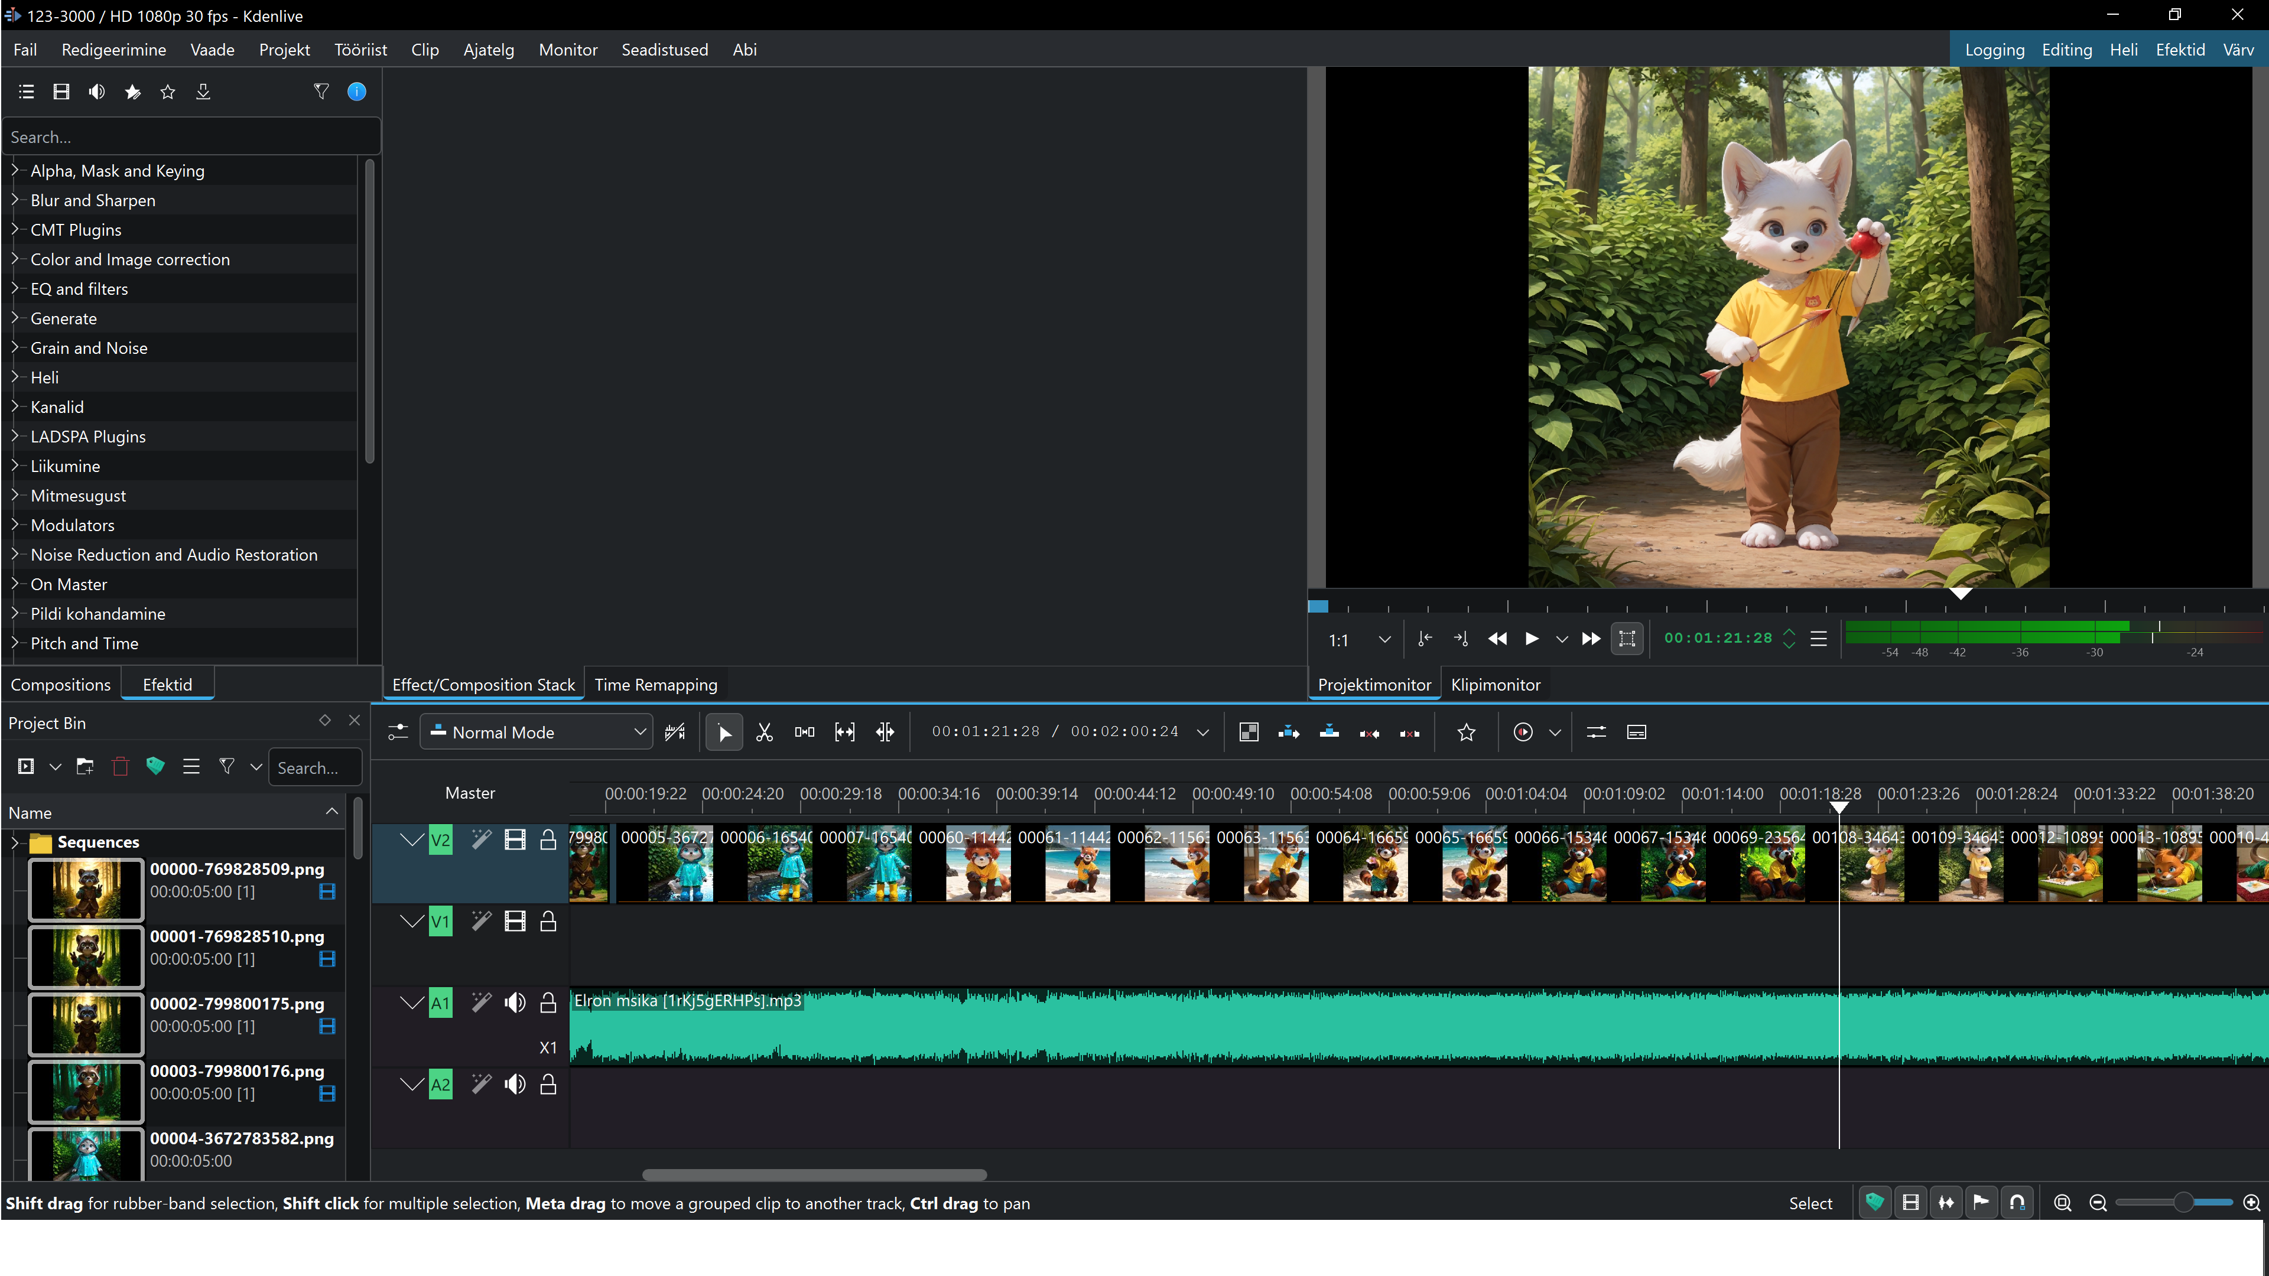Click the timeline zoom slider
Viewport: 2269px width, 1276px height.
click(x=2183, y=1203)
